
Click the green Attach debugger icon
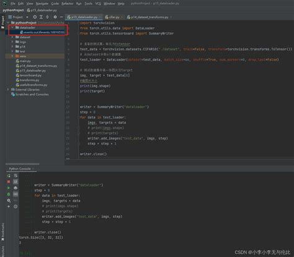(x=9, y=194)
